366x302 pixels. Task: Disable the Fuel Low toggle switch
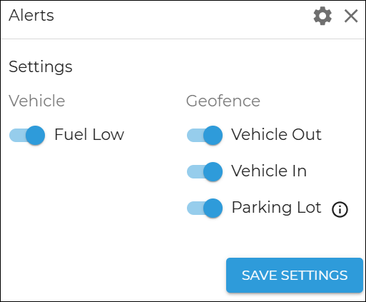point(27,135)
